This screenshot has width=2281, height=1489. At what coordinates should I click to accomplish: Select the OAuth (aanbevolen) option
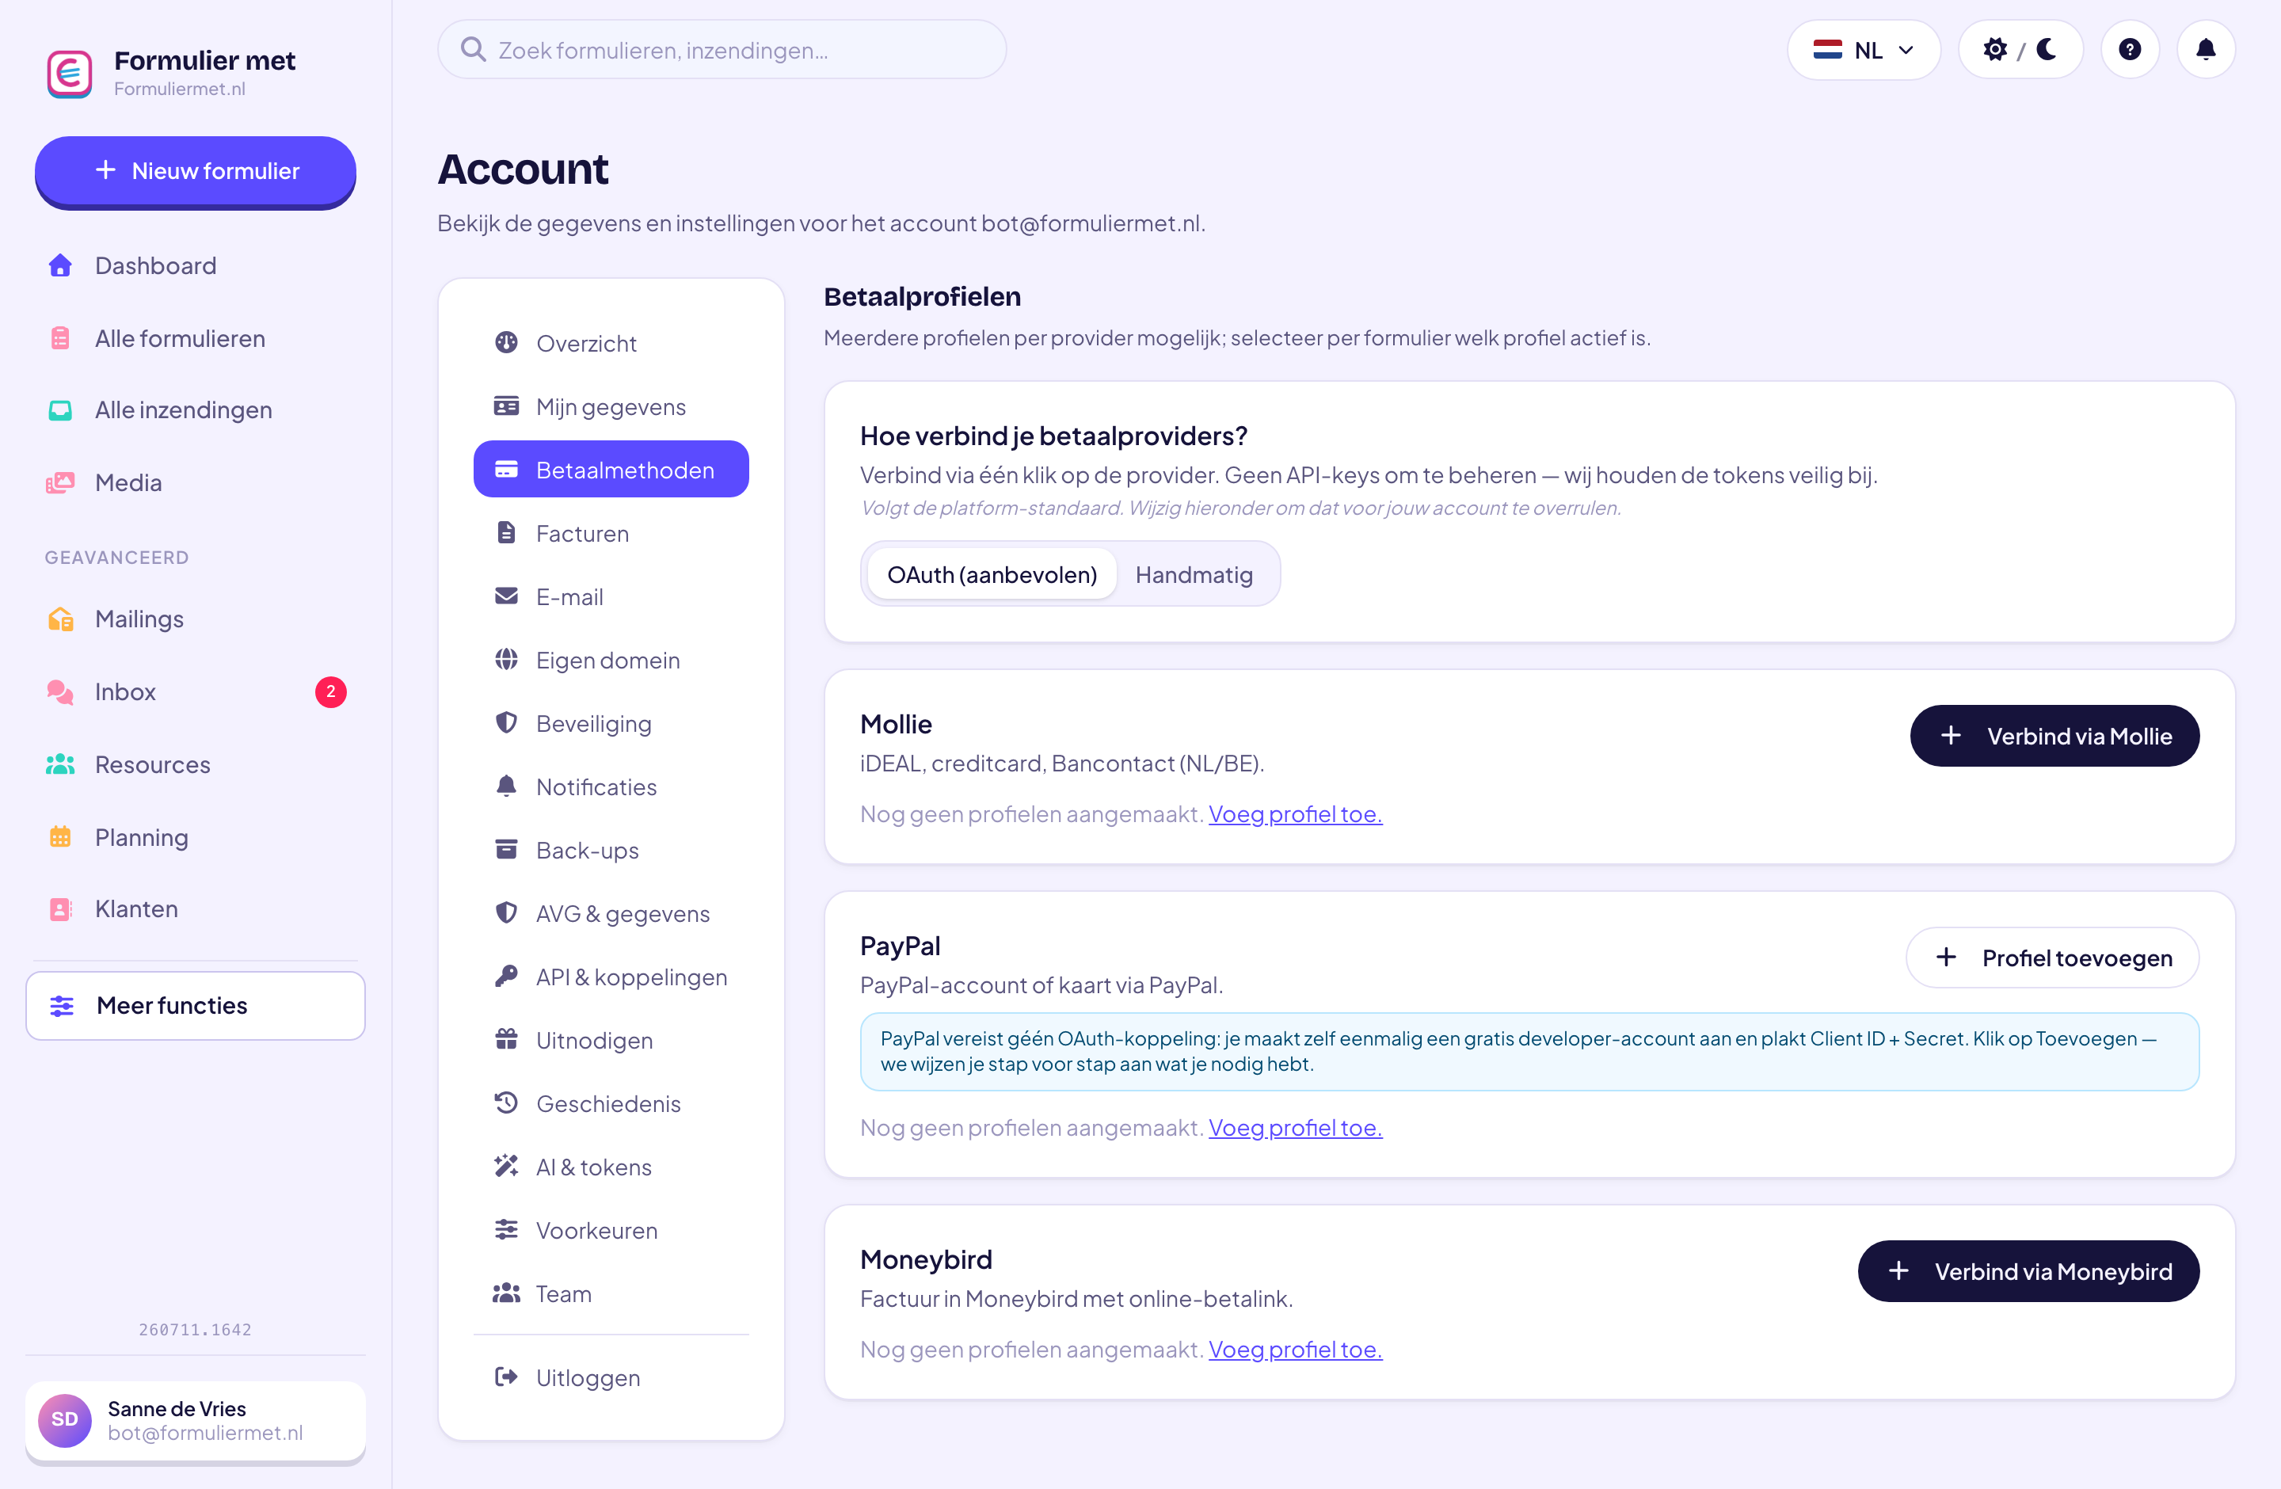[992, 574]
